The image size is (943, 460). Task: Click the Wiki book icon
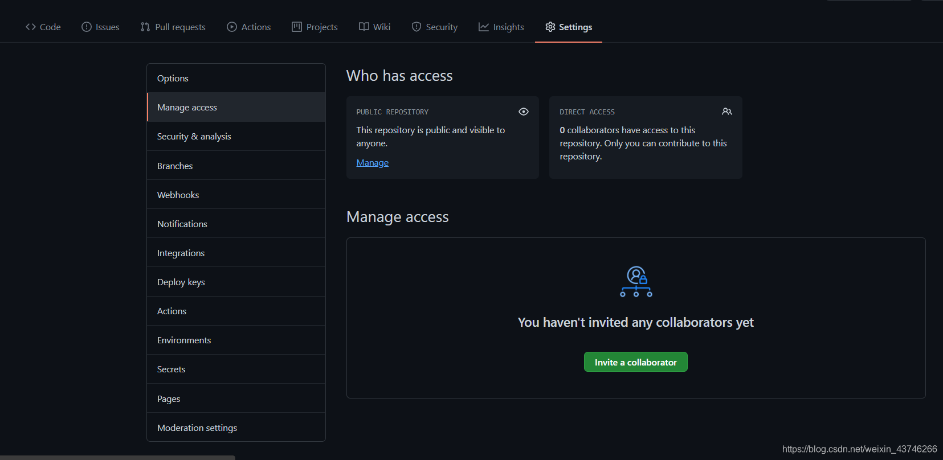[364, 27]
